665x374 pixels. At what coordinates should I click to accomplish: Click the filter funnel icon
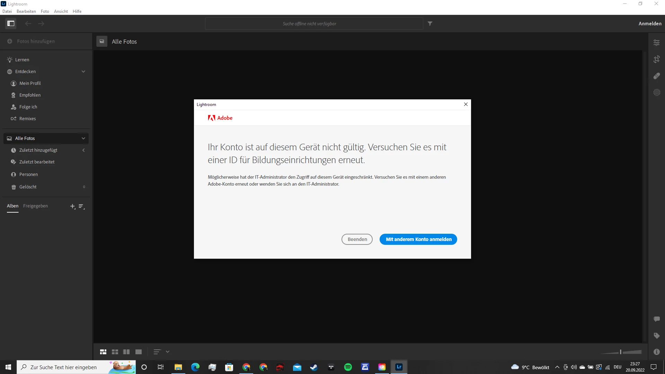pos(430,24)
